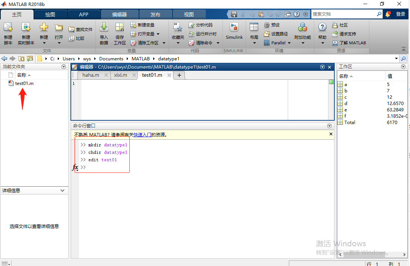The height and width of the screenshot is (266, 410).
Task: Click the up one folder icon
Action: (21, 58)
